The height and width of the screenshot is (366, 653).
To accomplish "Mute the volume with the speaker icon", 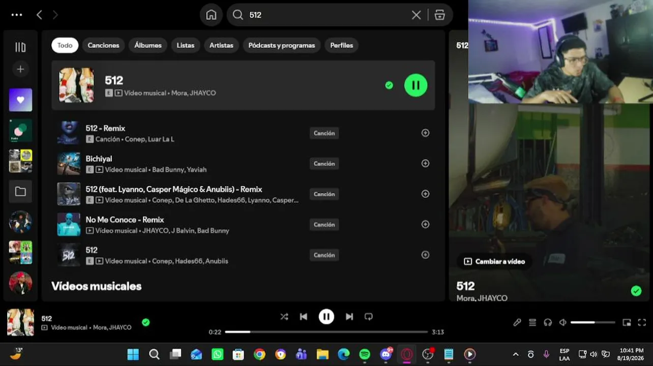I will [x=563, y=322].
